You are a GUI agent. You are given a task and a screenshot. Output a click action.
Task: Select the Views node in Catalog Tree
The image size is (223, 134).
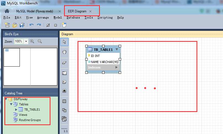tap(23, 115)
